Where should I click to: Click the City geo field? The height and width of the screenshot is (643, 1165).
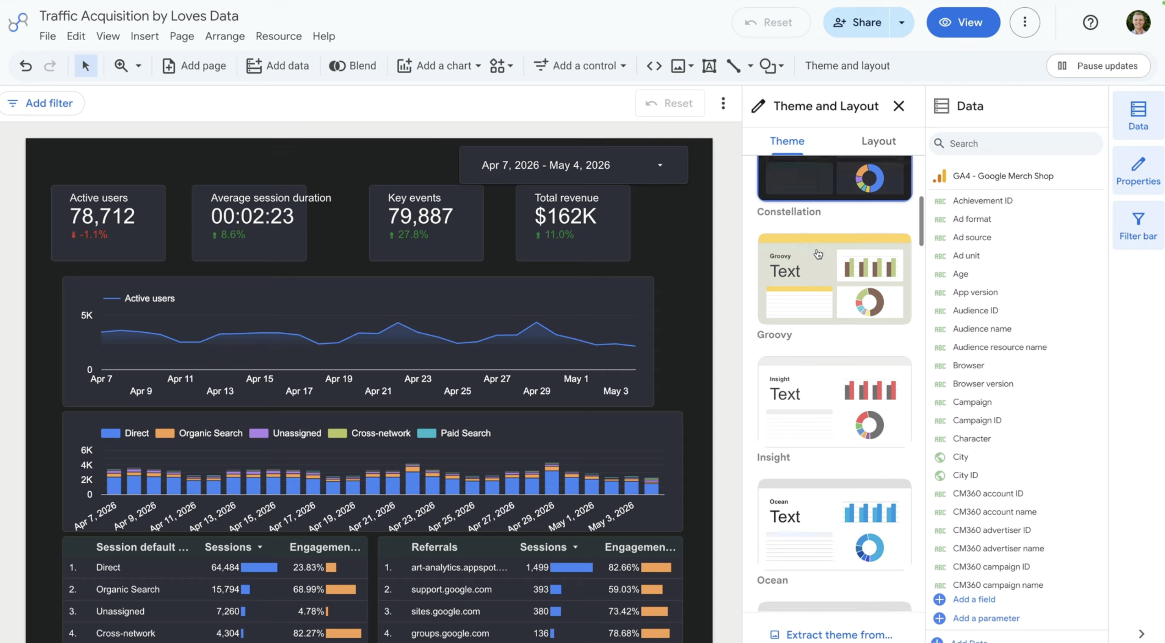click(x=960, y=457)
